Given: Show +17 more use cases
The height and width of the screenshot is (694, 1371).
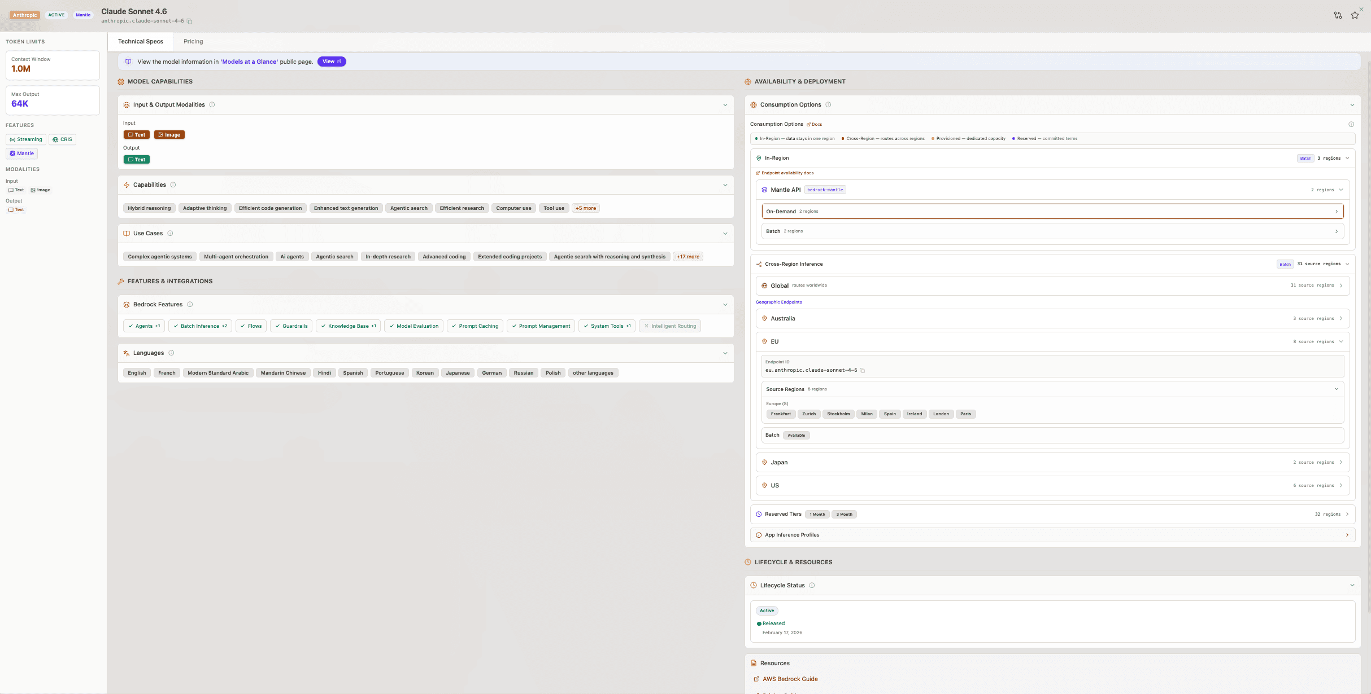Looking at the screenshot, I should click(688, 257).
